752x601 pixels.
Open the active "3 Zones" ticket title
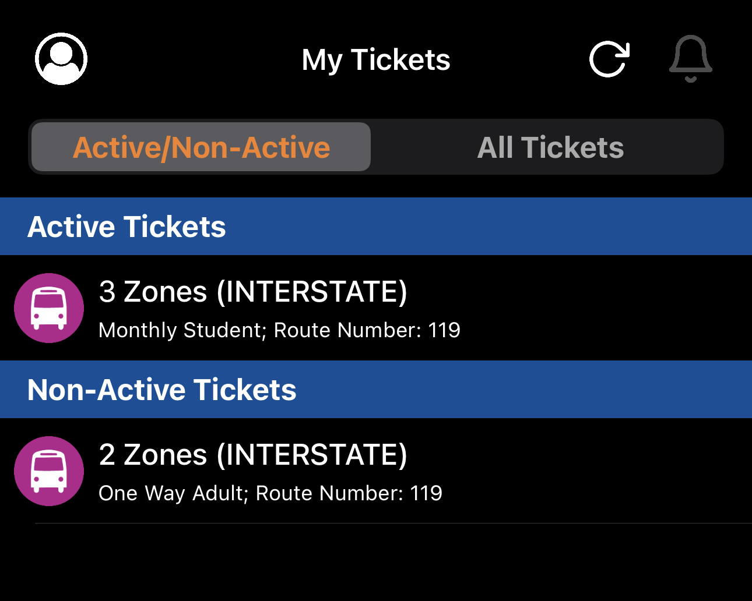click(153, 291)
